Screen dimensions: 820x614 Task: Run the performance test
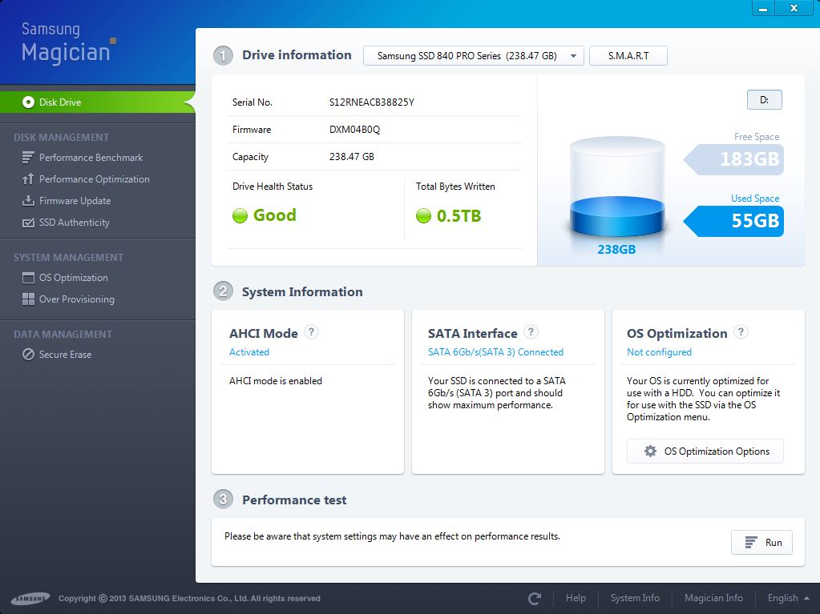click(761, 543)
